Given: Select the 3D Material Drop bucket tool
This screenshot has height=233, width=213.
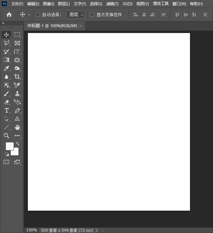Looking at the screenshot, I should click(17, 102).
